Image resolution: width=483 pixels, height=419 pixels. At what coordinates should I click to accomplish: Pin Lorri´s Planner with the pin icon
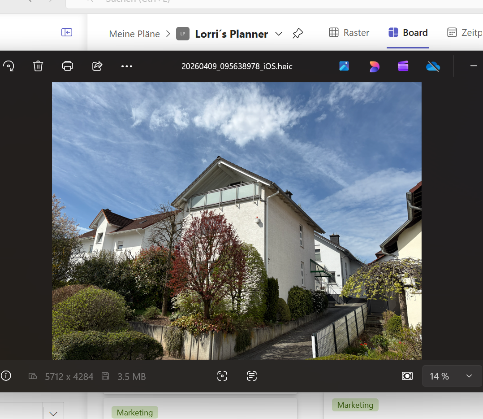pyautogui.click(x=298, y=33)
